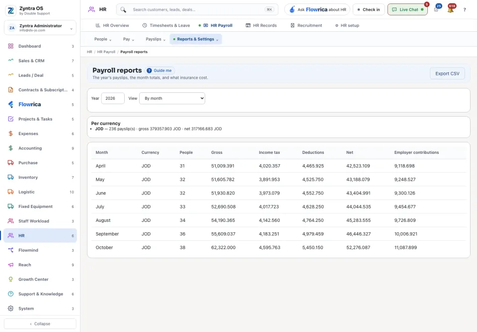Open the Sales & CRM module
Viewport: 477px width, 332px height.
(40, 61)
